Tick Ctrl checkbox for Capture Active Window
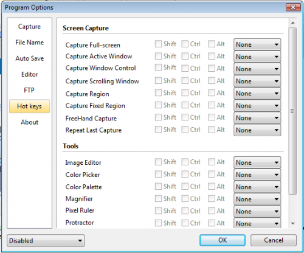 [x=185, y=56]
